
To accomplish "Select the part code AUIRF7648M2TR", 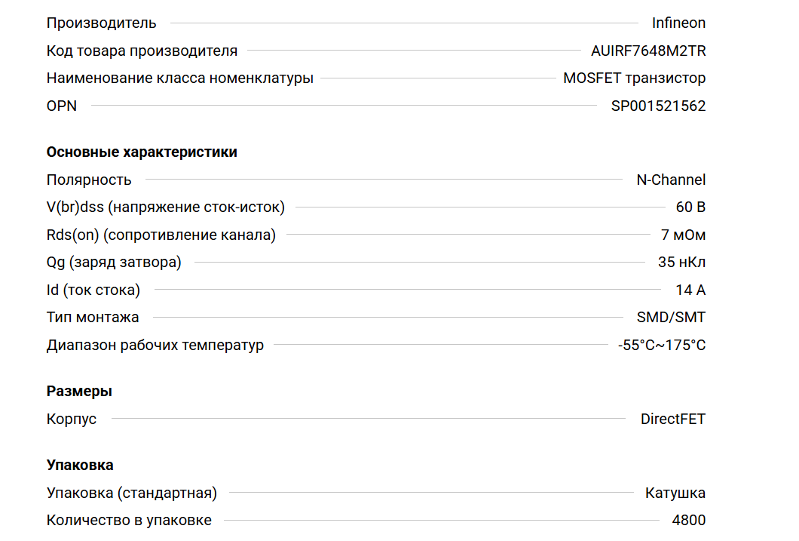I will 648,51.
